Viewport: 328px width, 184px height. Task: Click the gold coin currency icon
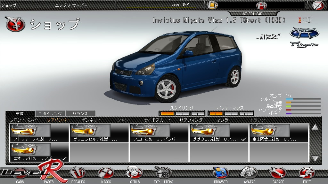point(212,5)
